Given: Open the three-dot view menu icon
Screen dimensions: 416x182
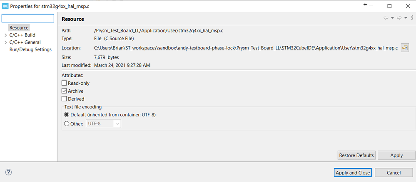Looking at the screenshot, I should (412, 18).
